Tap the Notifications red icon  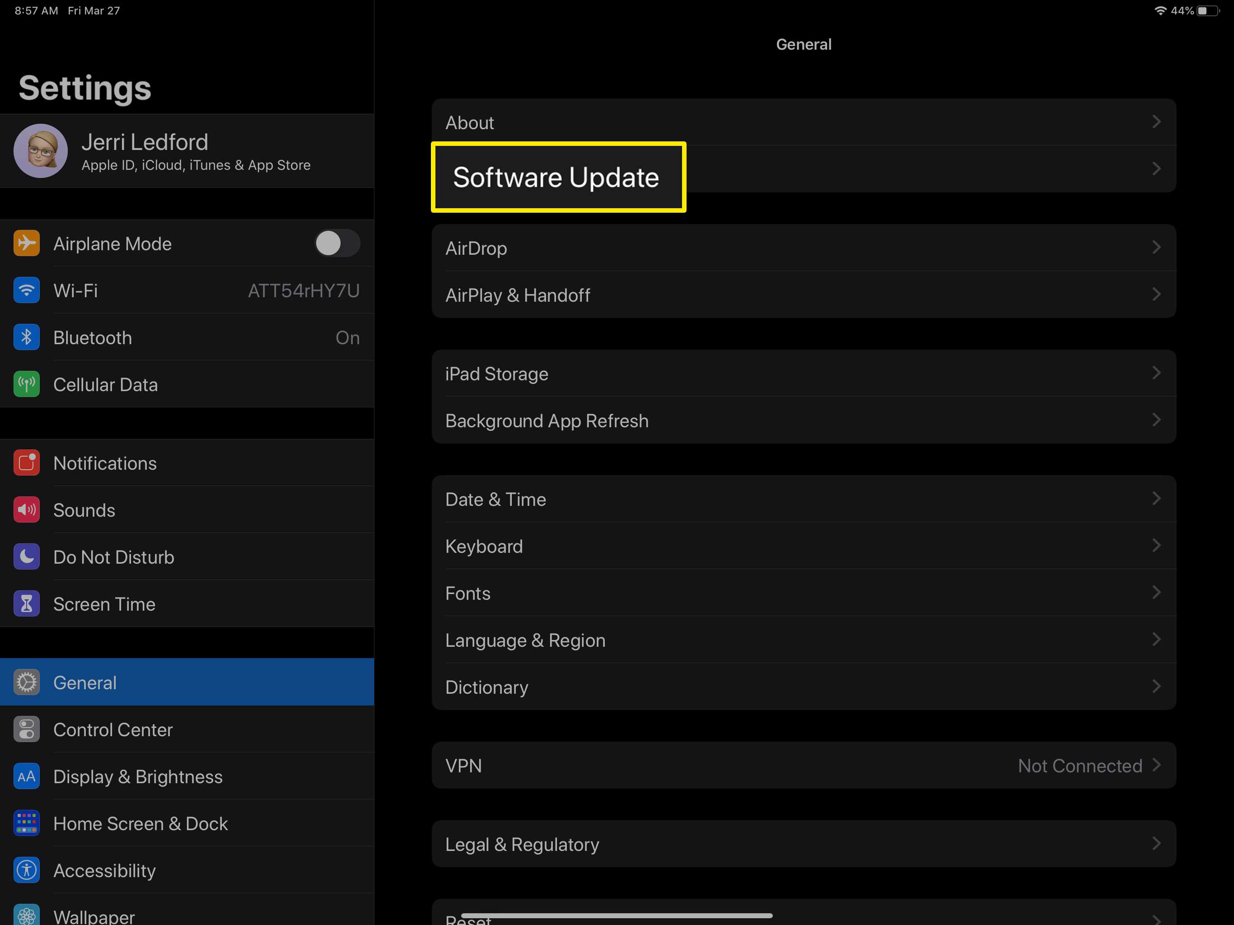(26, 463)
